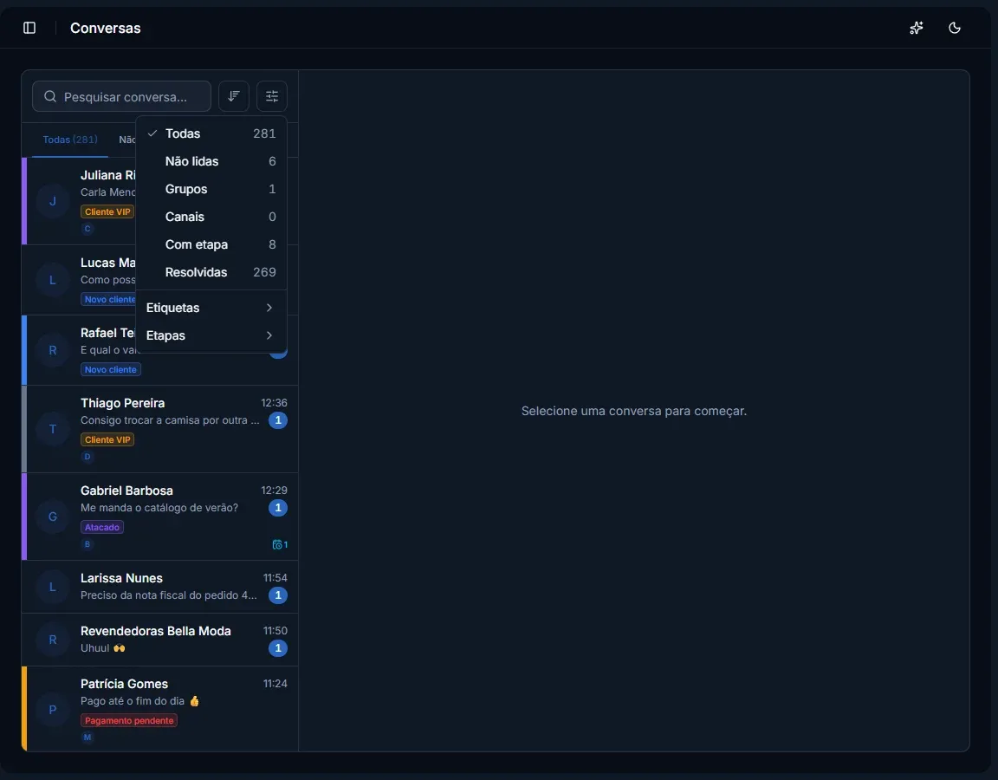Click Revendedoras Bella Moda's R avatar
998x780 pixels.
point(53,640)
